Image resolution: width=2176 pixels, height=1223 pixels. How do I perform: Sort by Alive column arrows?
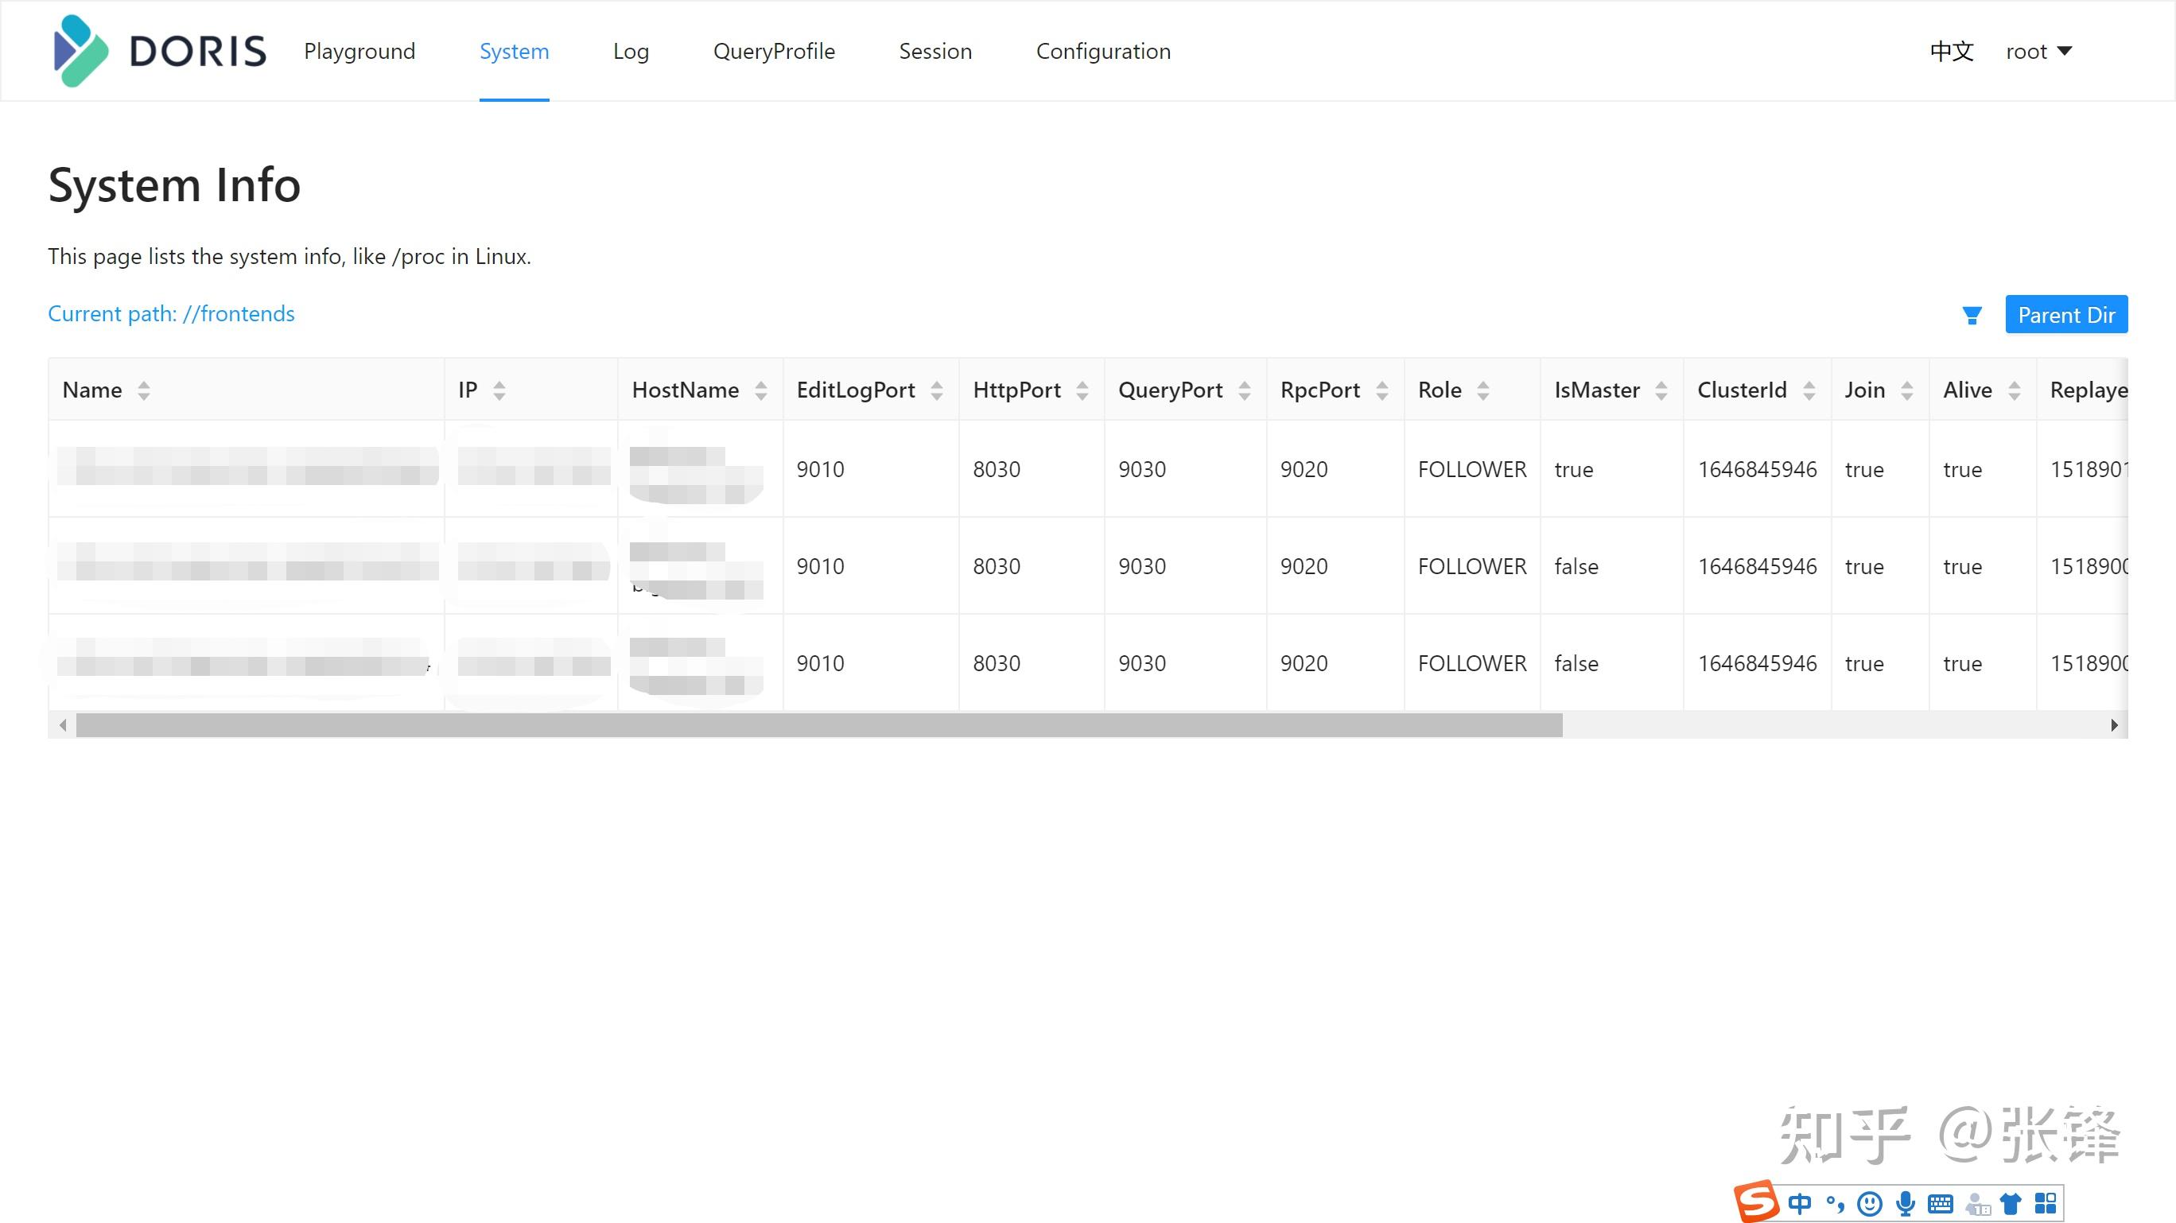click(x=2014, y=390)
